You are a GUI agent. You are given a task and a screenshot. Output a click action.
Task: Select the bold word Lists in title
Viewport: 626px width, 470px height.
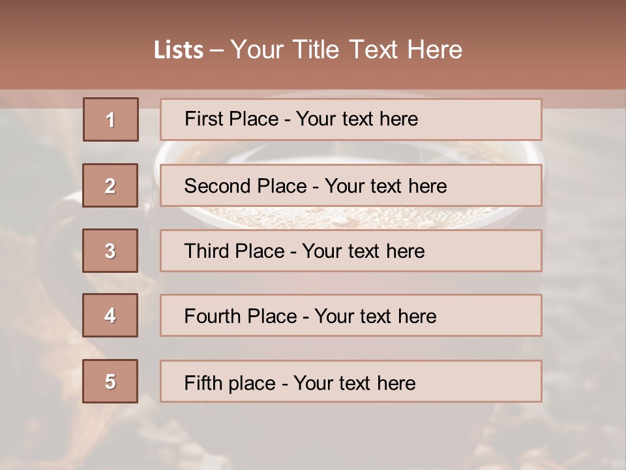point(179,50)
